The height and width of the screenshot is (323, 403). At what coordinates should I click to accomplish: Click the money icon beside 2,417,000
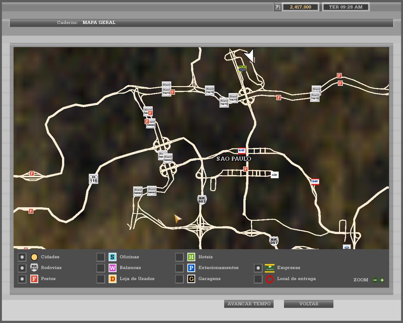pyautogui.click(x=277, y=7)
